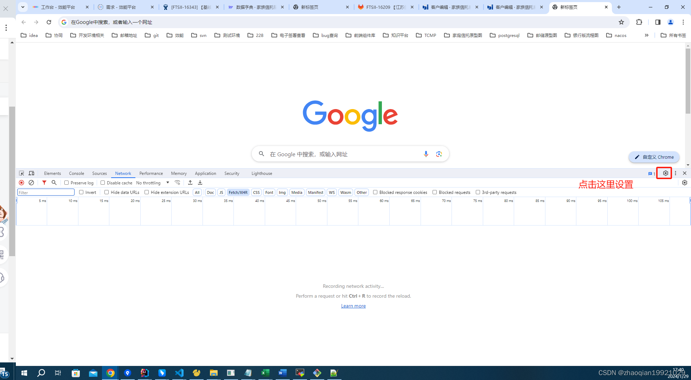Click the Learn more link
The height and width of the screenshot is (380, 691).
[353, 306]
